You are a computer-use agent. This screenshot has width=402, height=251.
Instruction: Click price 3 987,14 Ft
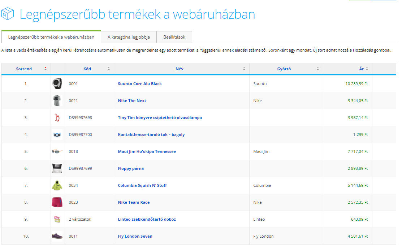click(x=358, y=118)
